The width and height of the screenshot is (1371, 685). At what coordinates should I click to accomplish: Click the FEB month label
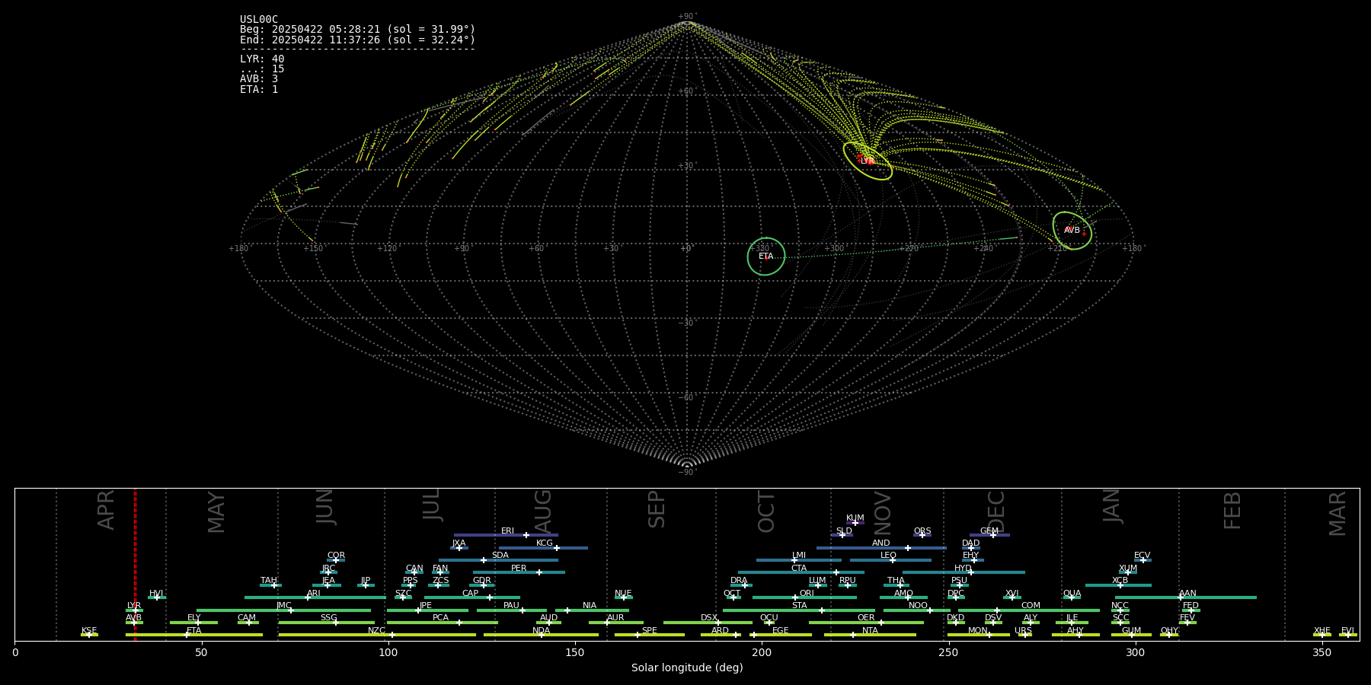[1232, 511]
